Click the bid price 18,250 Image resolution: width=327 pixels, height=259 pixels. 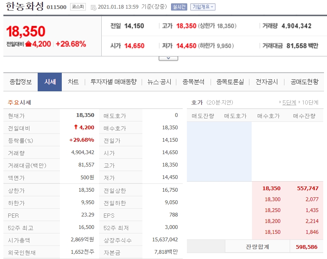point(273,210)
